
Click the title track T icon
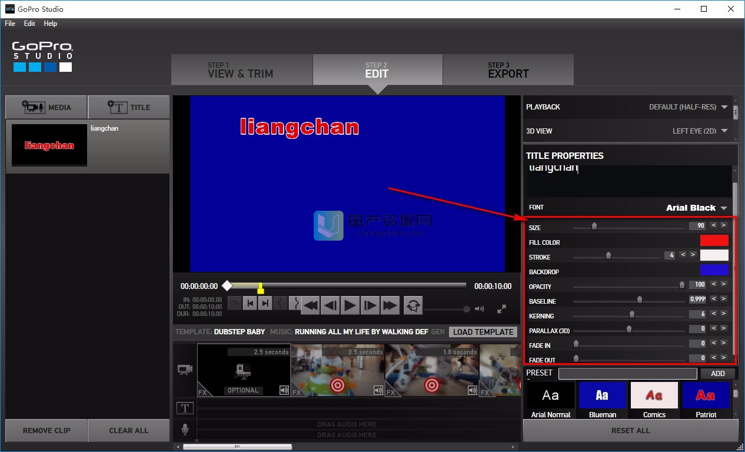(185, 408)
